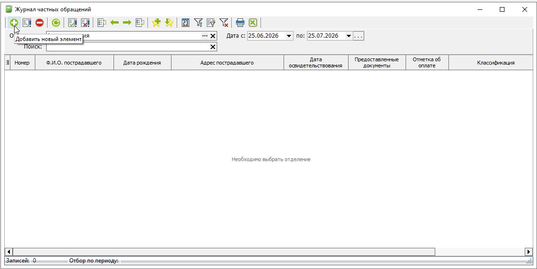Open the Дата с date dropdown arrow

[289, 36]
